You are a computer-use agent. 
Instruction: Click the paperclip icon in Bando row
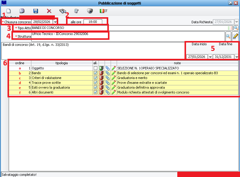[x=108, y=73]
